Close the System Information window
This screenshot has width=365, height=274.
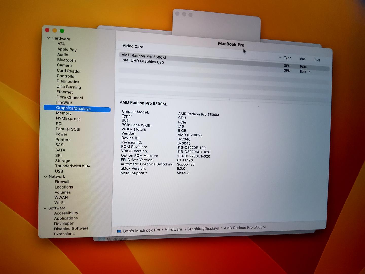pyautogui.click(x=47, y=30)
